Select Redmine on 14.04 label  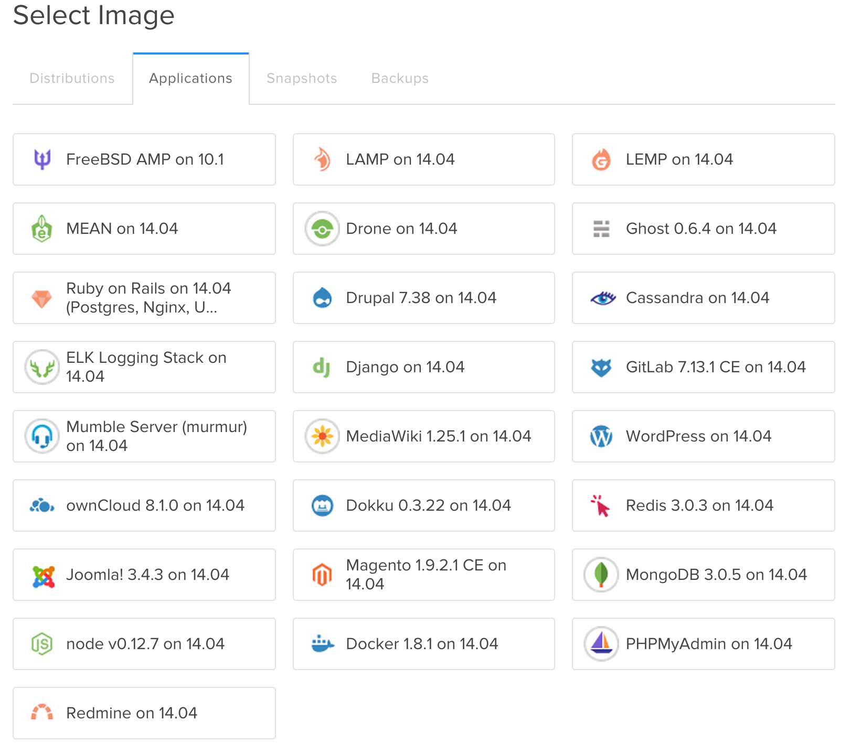tap(132, 713)
